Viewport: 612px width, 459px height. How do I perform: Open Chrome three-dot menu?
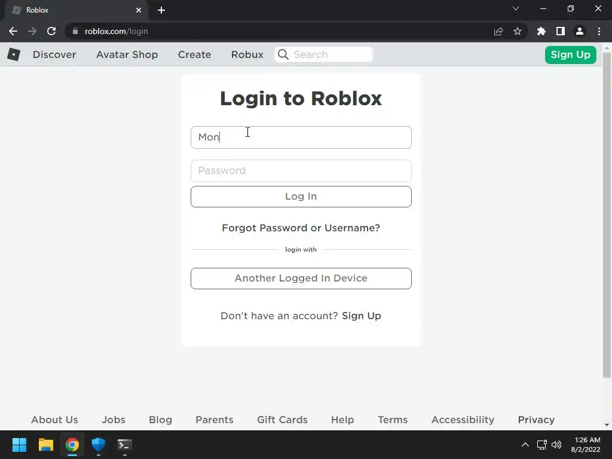599,31
